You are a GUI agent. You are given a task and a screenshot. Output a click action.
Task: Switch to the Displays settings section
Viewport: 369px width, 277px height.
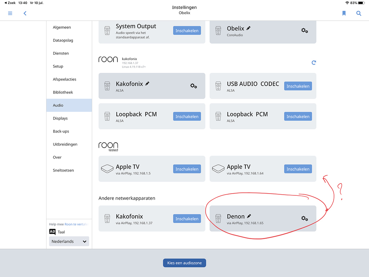60,118
